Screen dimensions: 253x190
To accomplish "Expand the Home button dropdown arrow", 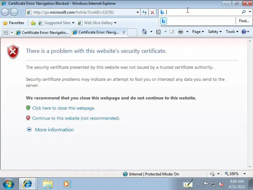I will coord(151,32).
